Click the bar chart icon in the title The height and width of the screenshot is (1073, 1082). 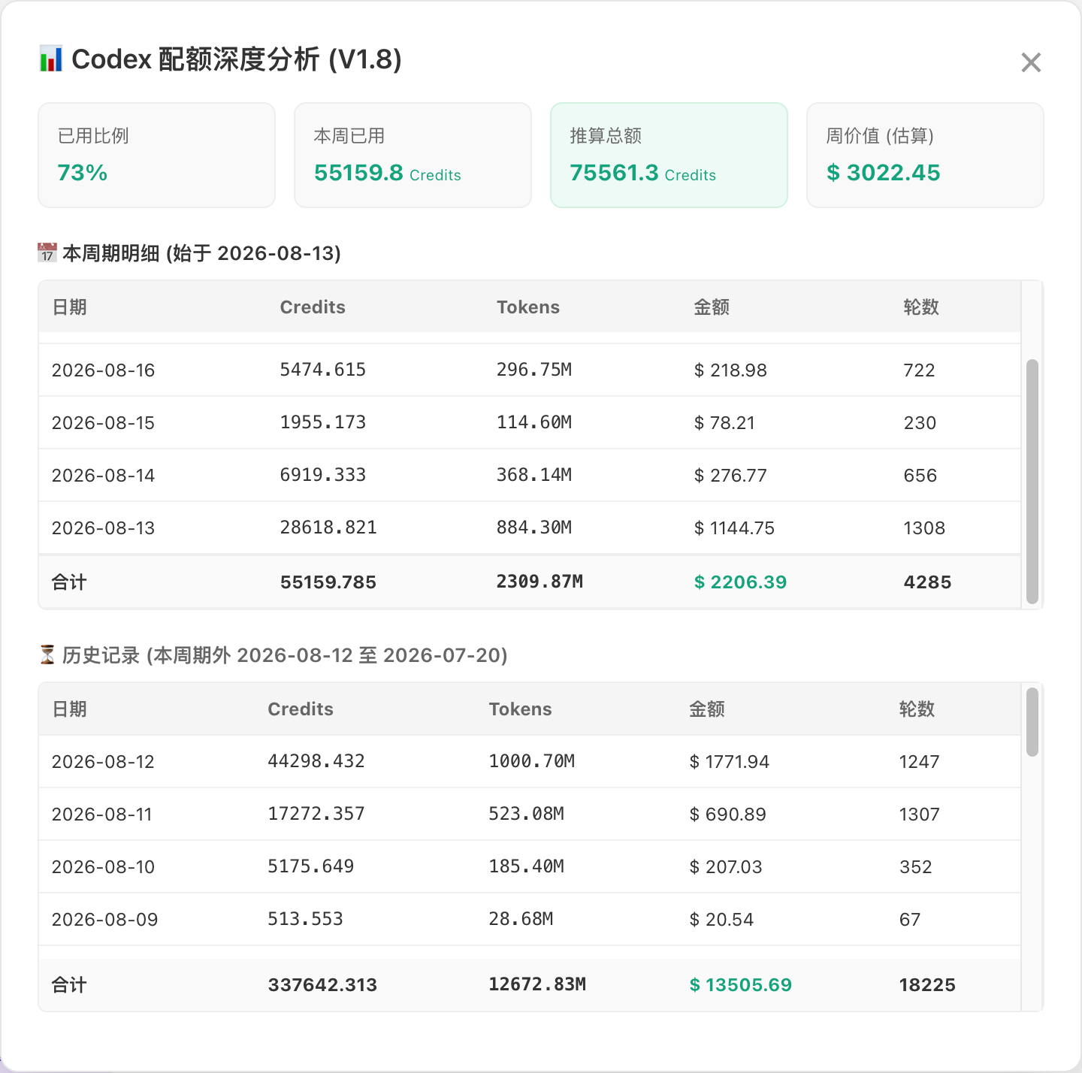(50, 59)
